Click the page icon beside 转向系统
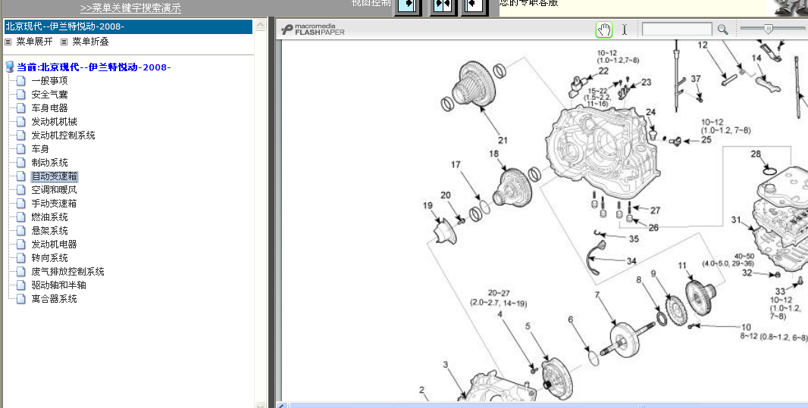Screen dimensions: 808x408 (20, 258)
